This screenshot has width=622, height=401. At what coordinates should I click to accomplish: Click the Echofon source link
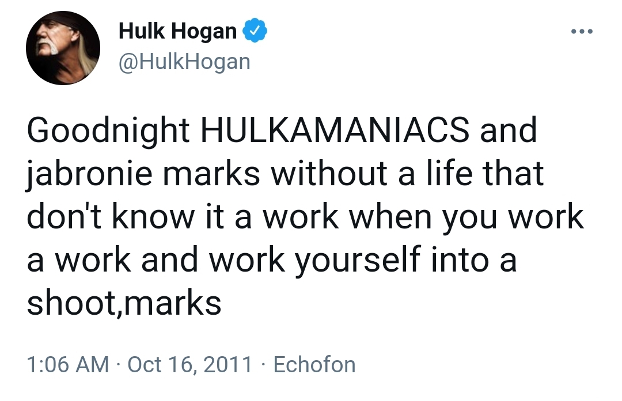point(314,365)
